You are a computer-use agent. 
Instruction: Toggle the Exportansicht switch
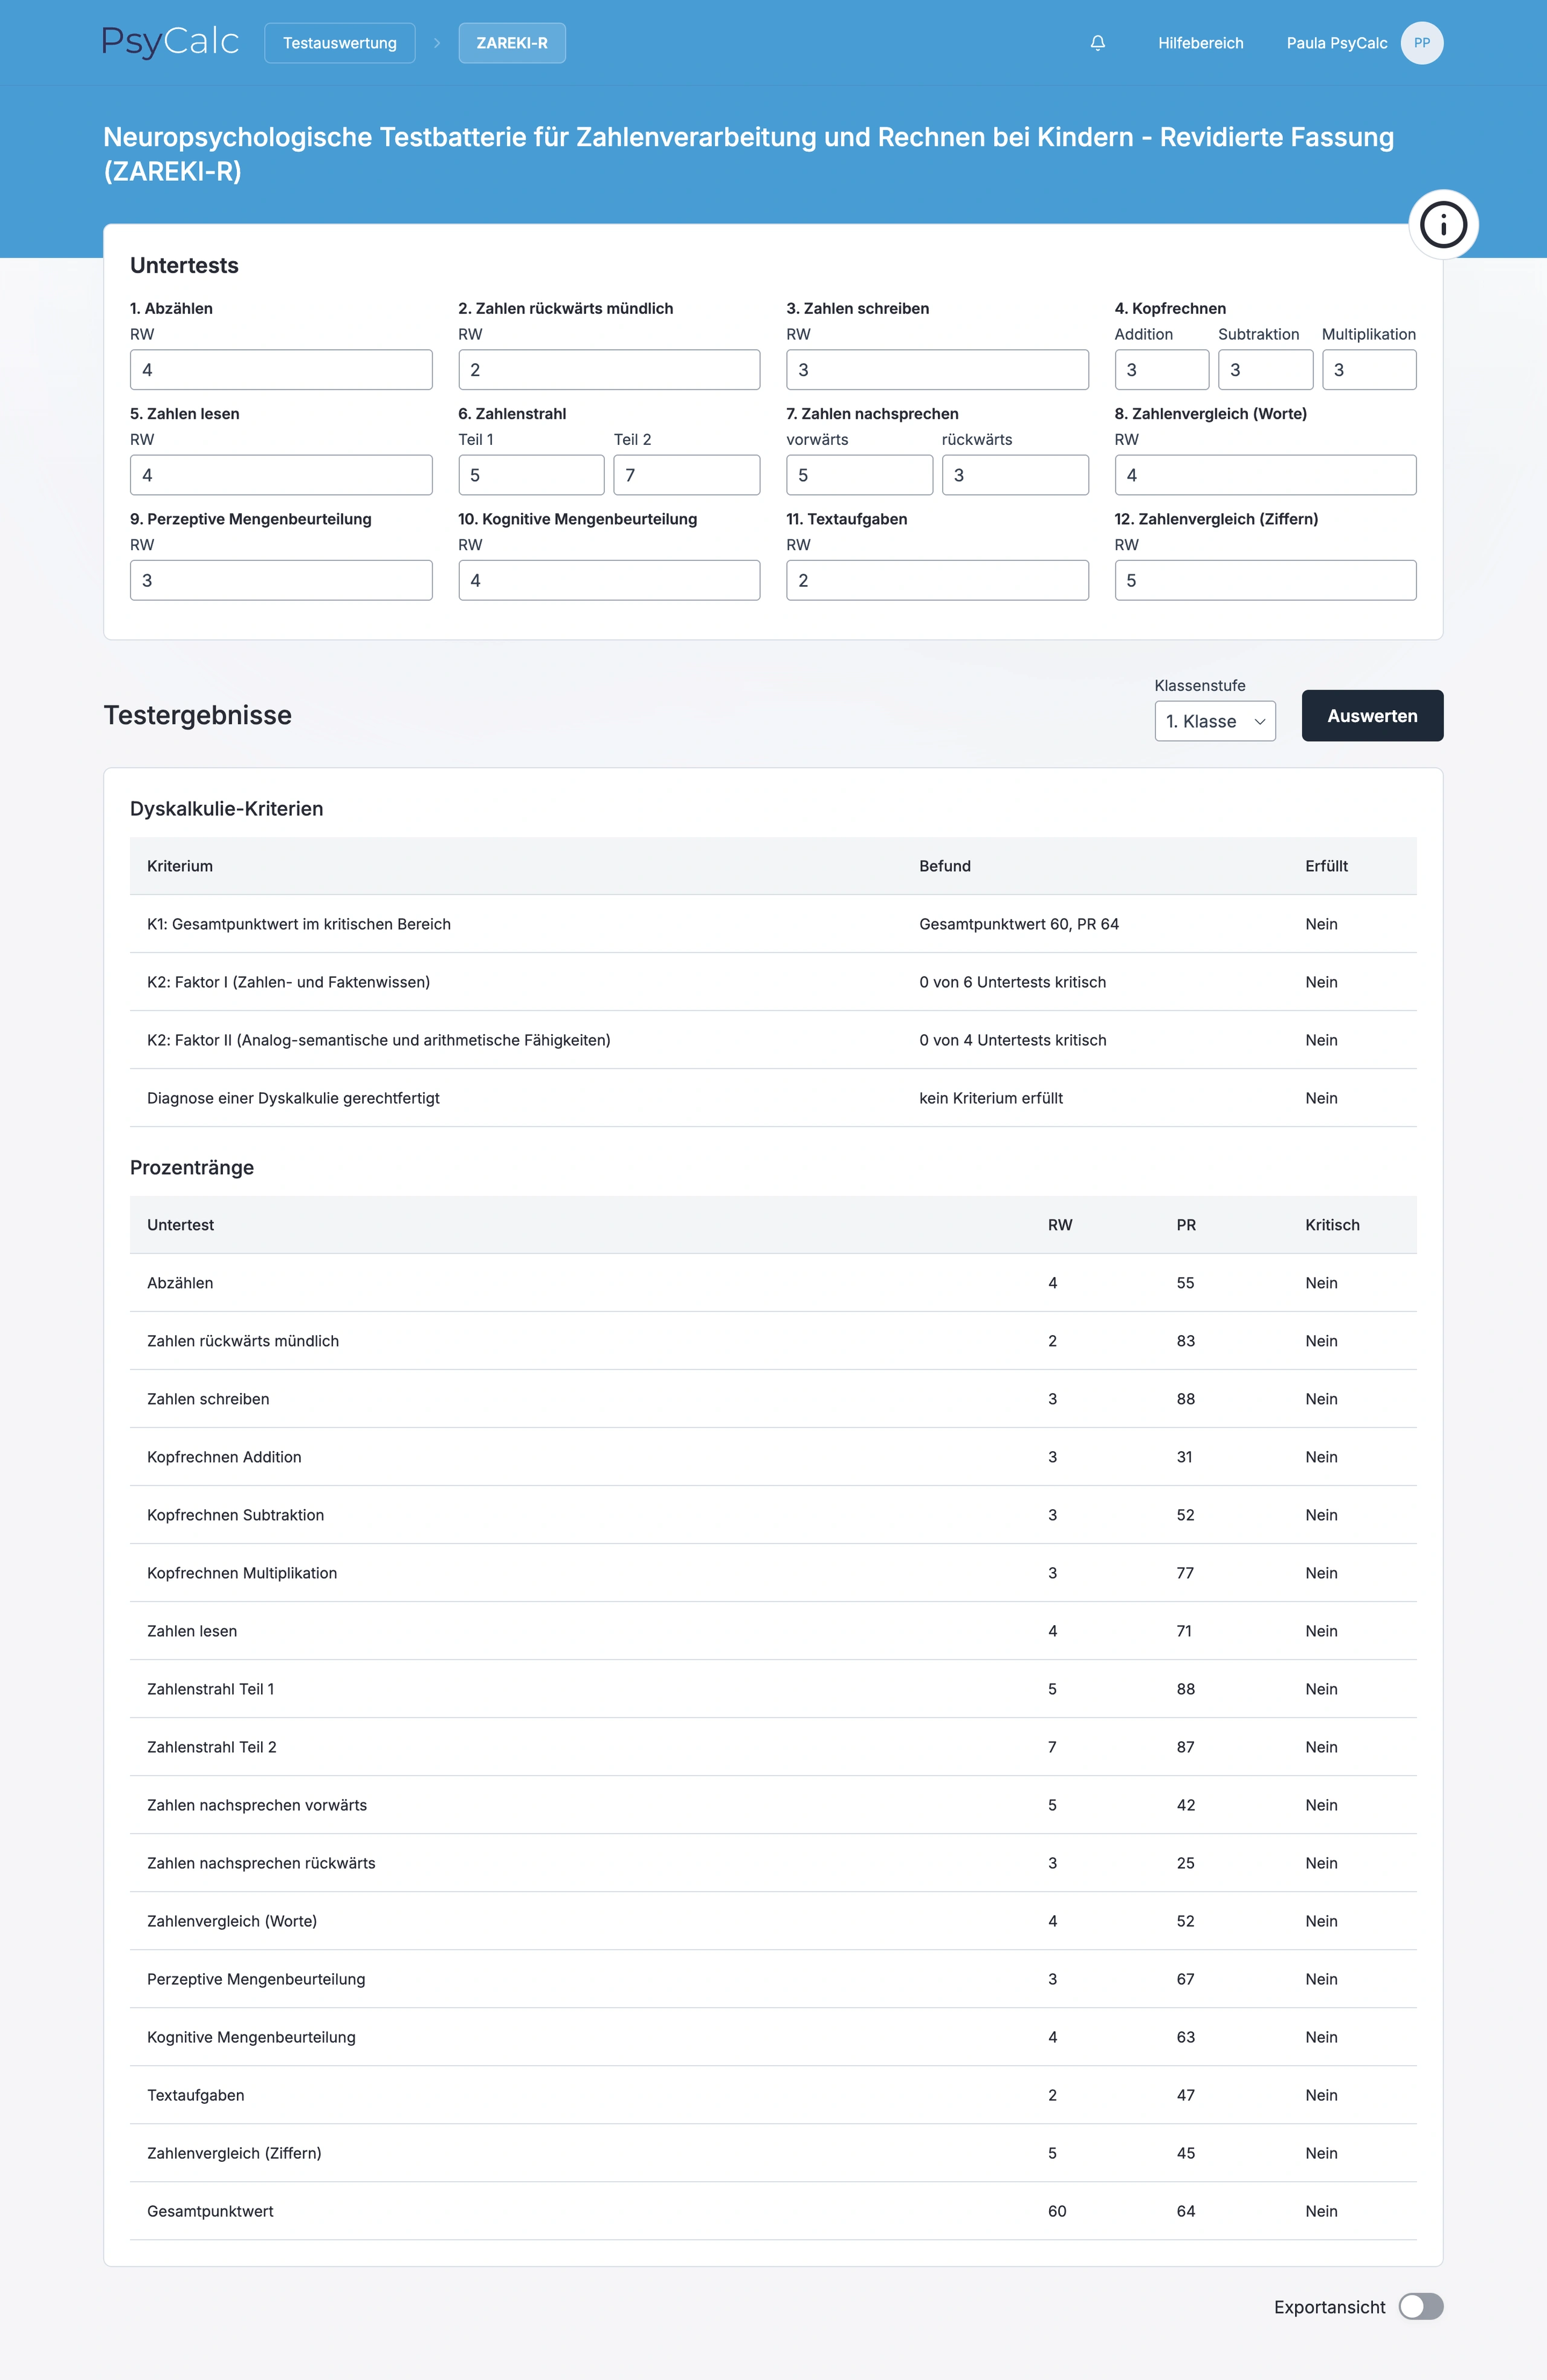[x=1420, y=2306]
